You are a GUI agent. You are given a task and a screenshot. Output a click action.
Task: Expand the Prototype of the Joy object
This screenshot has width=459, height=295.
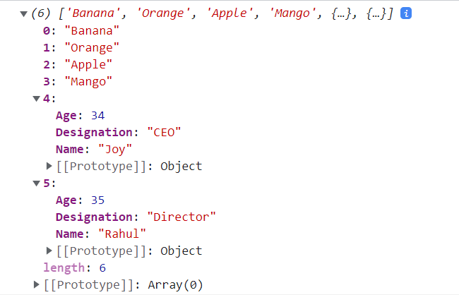pos(49,167)
